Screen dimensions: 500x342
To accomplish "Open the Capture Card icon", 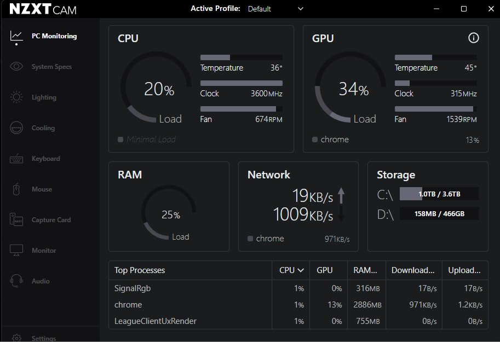I will point(16,220).
